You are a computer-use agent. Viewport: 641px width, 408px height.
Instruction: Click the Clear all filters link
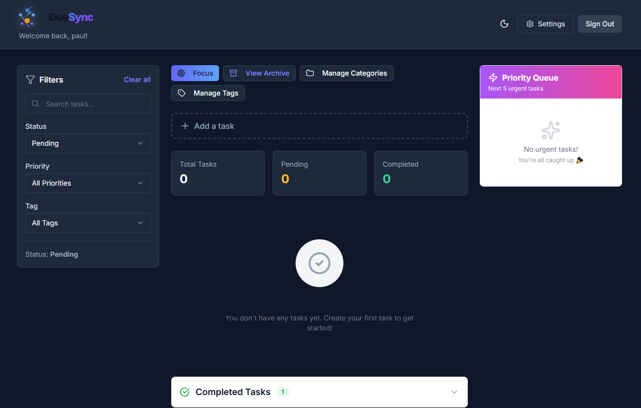pyautogui.click(x=137, y=80)
